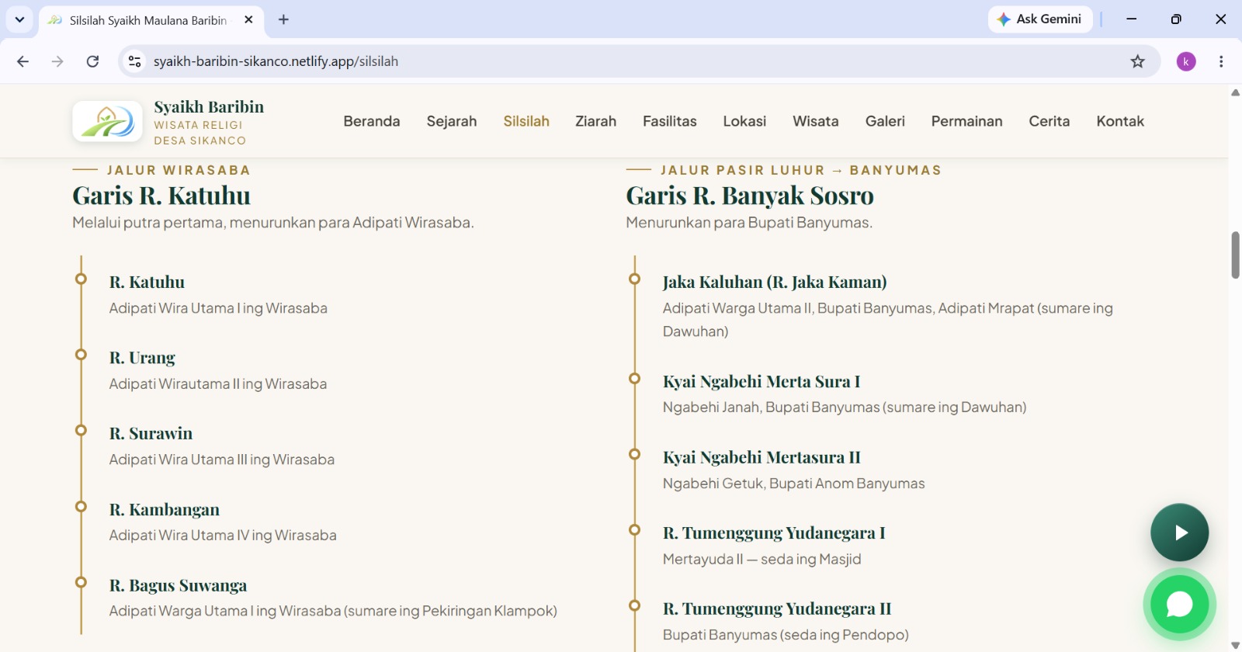
Task: Go back to the previous page
Action: click(23, 61)
